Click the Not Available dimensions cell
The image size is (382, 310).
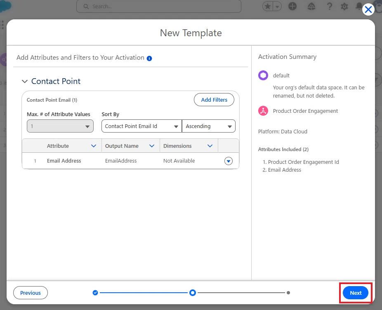[x=179, y=161]
